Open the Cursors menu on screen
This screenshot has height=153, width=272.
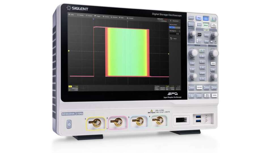click(x=106, y=17)
